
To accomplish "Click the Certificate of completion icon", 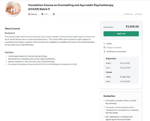I will (x=104, y=51).
